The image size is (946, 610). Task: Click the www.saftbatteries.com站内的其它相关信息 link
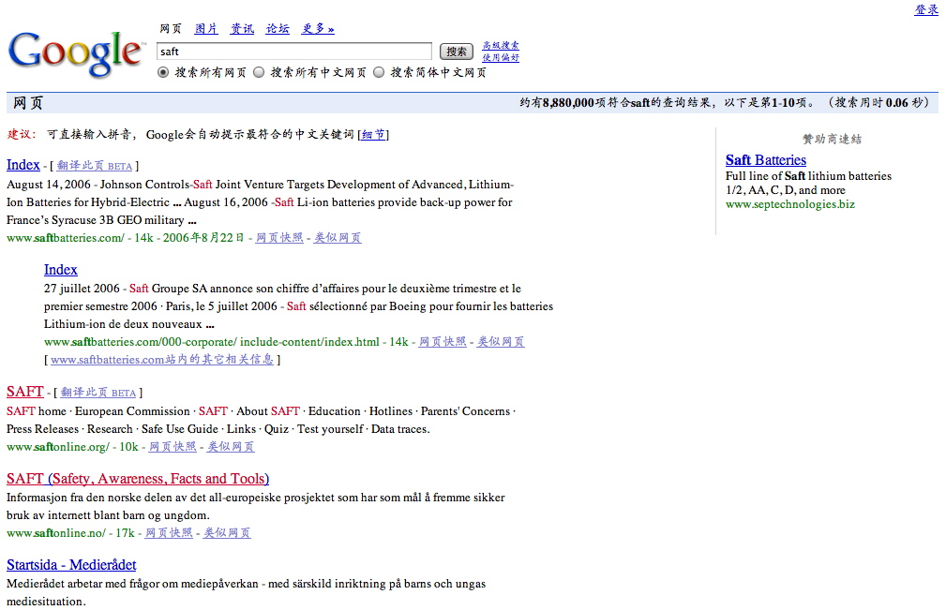pos(161,360)
